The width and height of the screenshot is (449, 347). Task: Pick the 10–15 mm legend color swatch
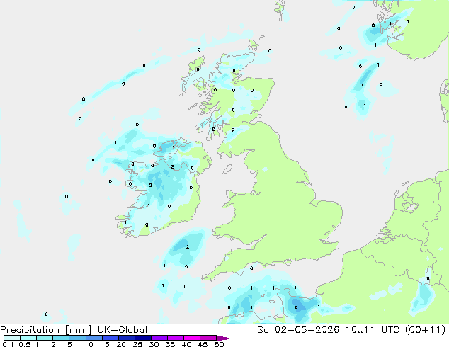93,338
